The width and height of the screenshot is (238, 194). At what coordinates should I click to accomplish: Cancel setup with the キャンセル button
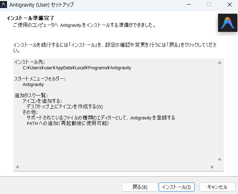pyautogui.click(x=217, y=187)
